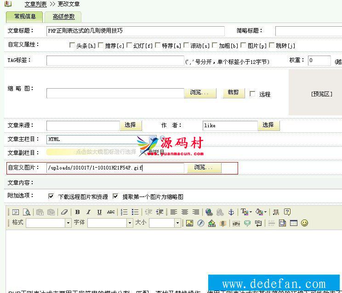Image resolution: width=342 pixels, height=293 pixels.
Task: Click the Insert Image picture icon
Action: [x=189, y=223]
